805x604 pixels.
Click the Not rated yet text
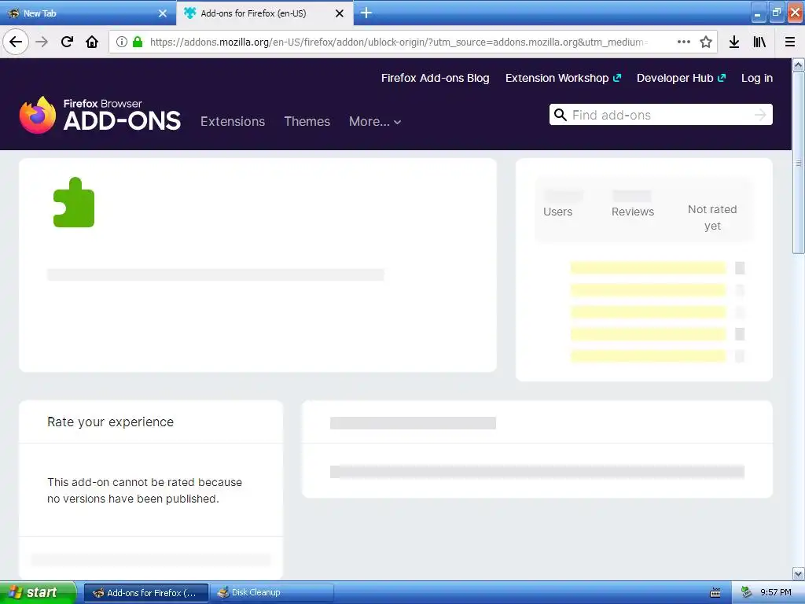pos(712,217)
